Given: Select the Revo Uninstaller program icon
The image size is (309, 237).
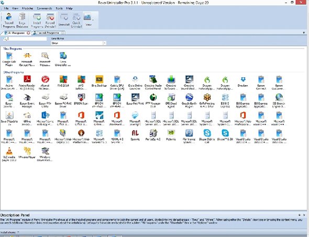Looking at the screenshot, I should pos(63,59).
